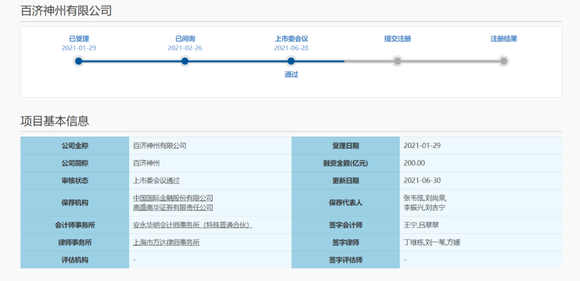Screen dimensions: 580x281
Task: Open the 中国国际金融股份有限公司 sponsor link
Action: tap(173, 198)
